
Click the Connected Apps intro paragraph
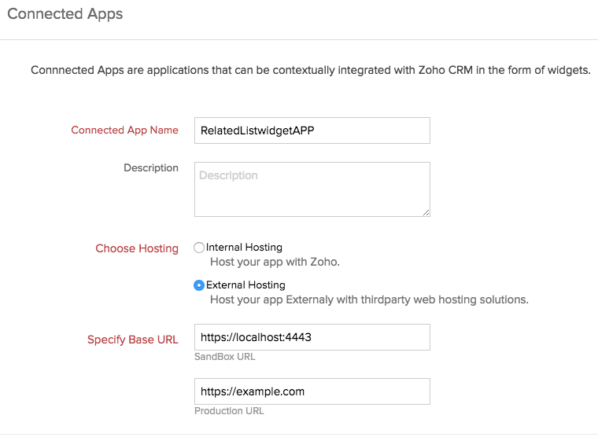[310, 71]
